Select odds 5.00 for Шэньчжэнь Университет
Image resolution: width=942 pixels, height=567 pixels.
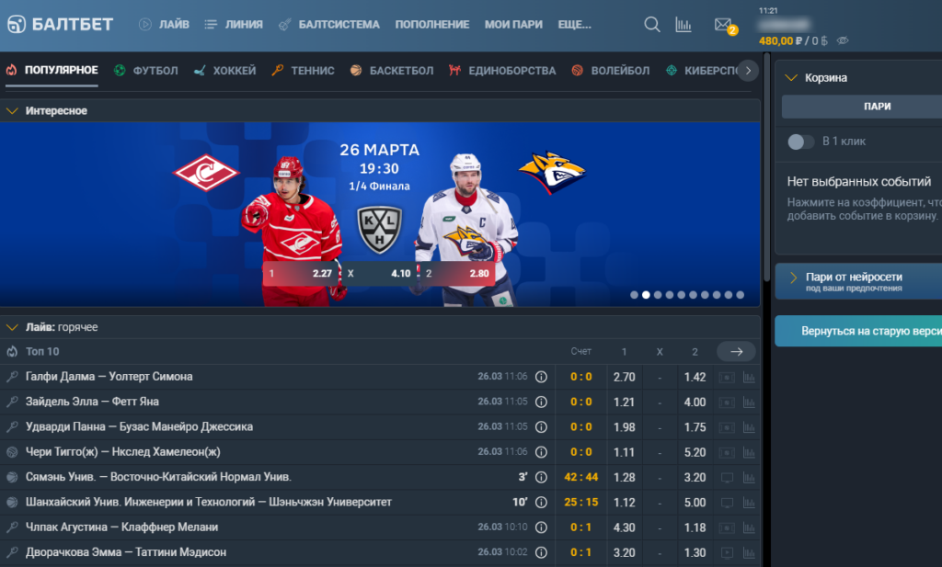(x=695, y=503)
